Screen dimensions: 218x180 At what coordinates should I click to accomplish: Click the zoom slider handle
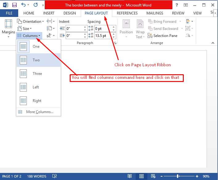[x=178, y=176]
